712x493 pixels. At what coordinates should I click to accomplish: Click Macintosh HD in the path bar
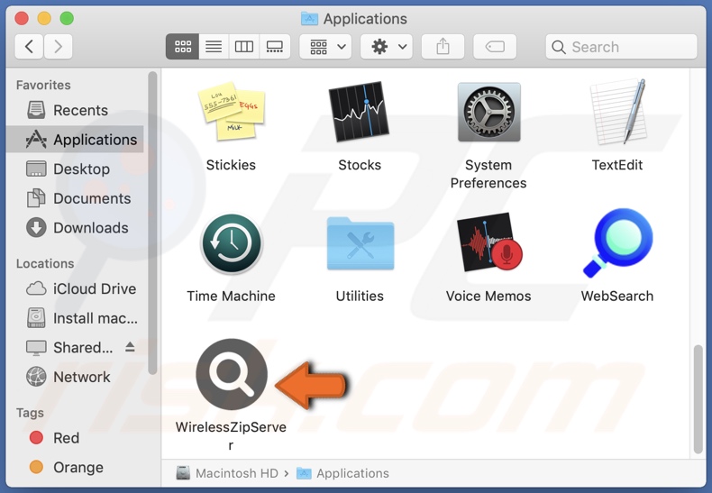tap(227, 473)
